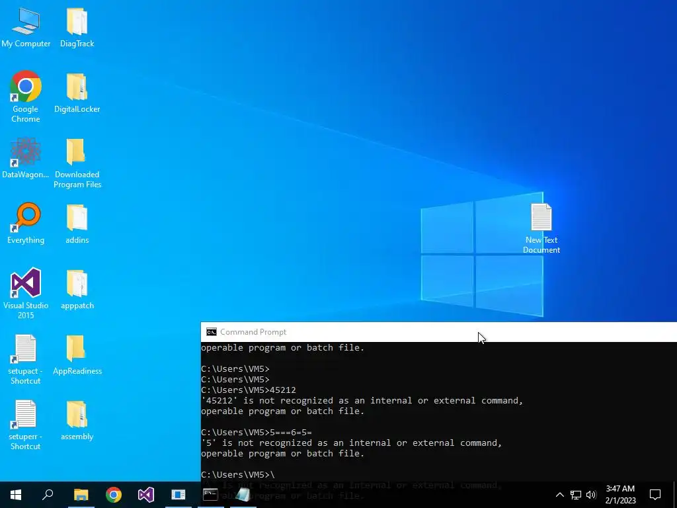The height and width of the screenshot is (508, 677).
Task: Open the DigitalLocker folder
Action: click(x=77, y=93)
